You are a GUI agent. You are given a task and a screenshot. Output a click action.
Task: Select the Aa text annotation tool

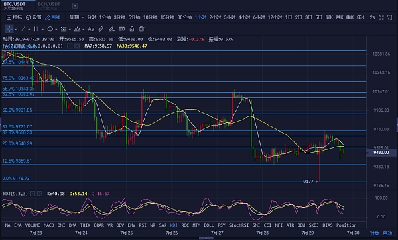point(91,29)
